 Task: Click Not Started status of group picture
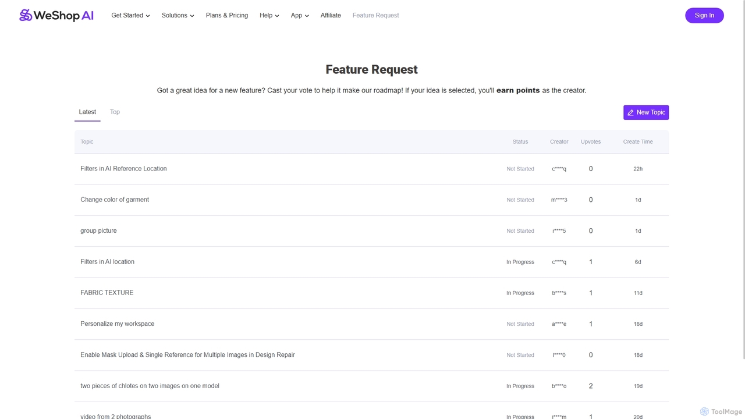coord(520,231)
